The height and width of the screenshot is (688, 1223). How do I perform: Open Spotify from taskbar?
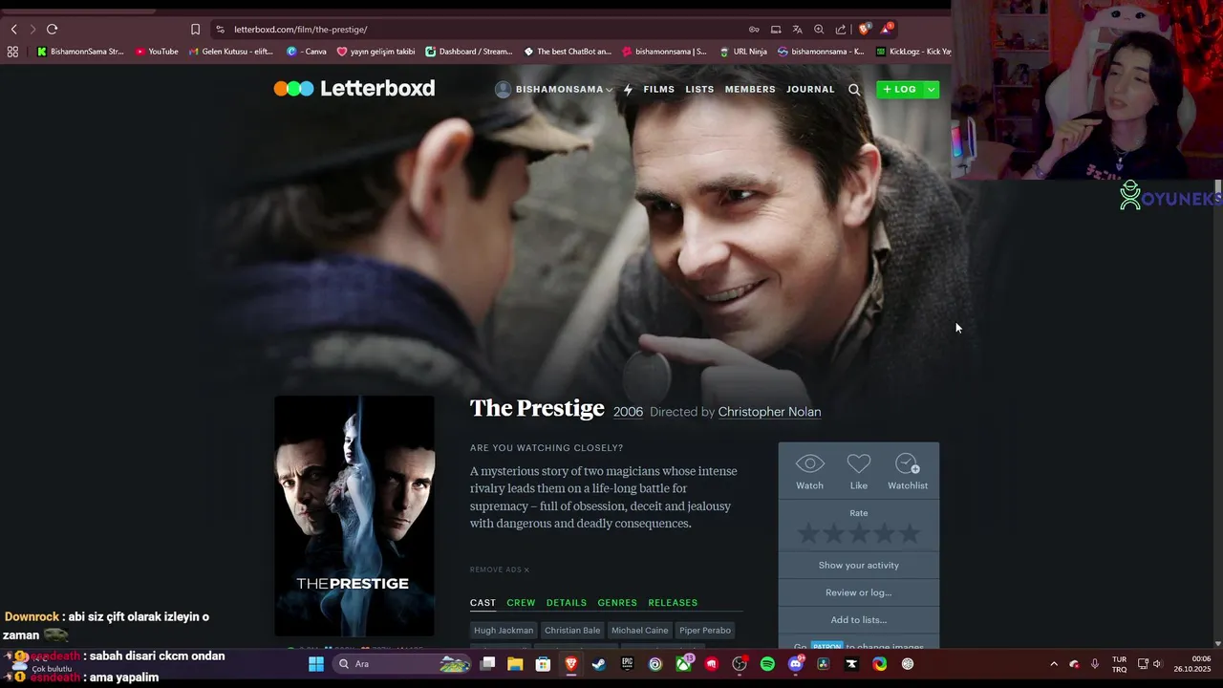point(767,664)
